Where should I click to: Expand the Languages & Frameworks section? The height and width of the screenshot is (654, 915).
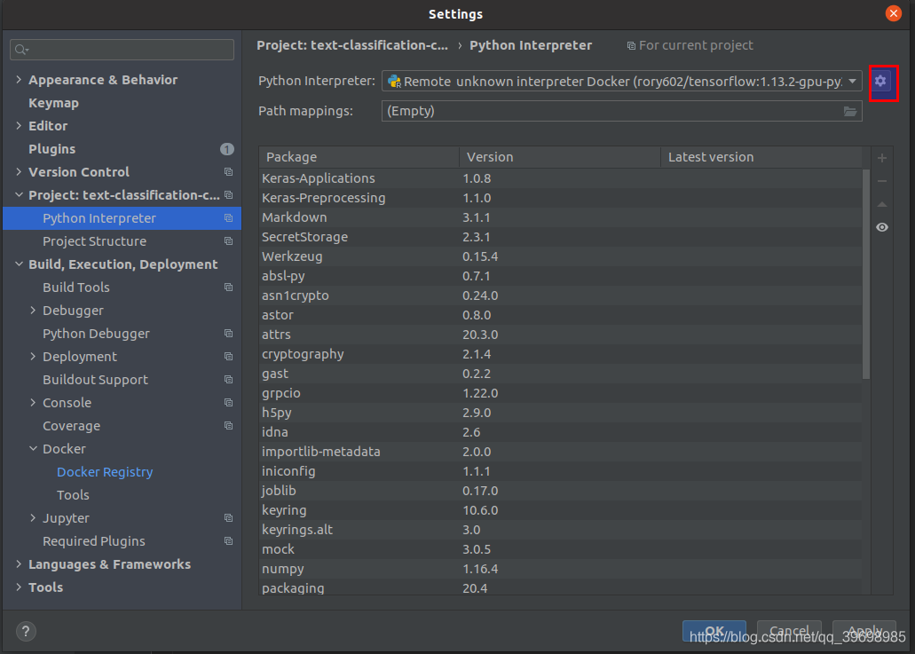click(x=20, y=564)
